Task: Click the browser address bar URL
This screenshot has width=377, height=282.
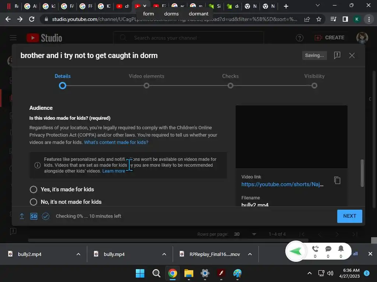Action: (175, 19)
